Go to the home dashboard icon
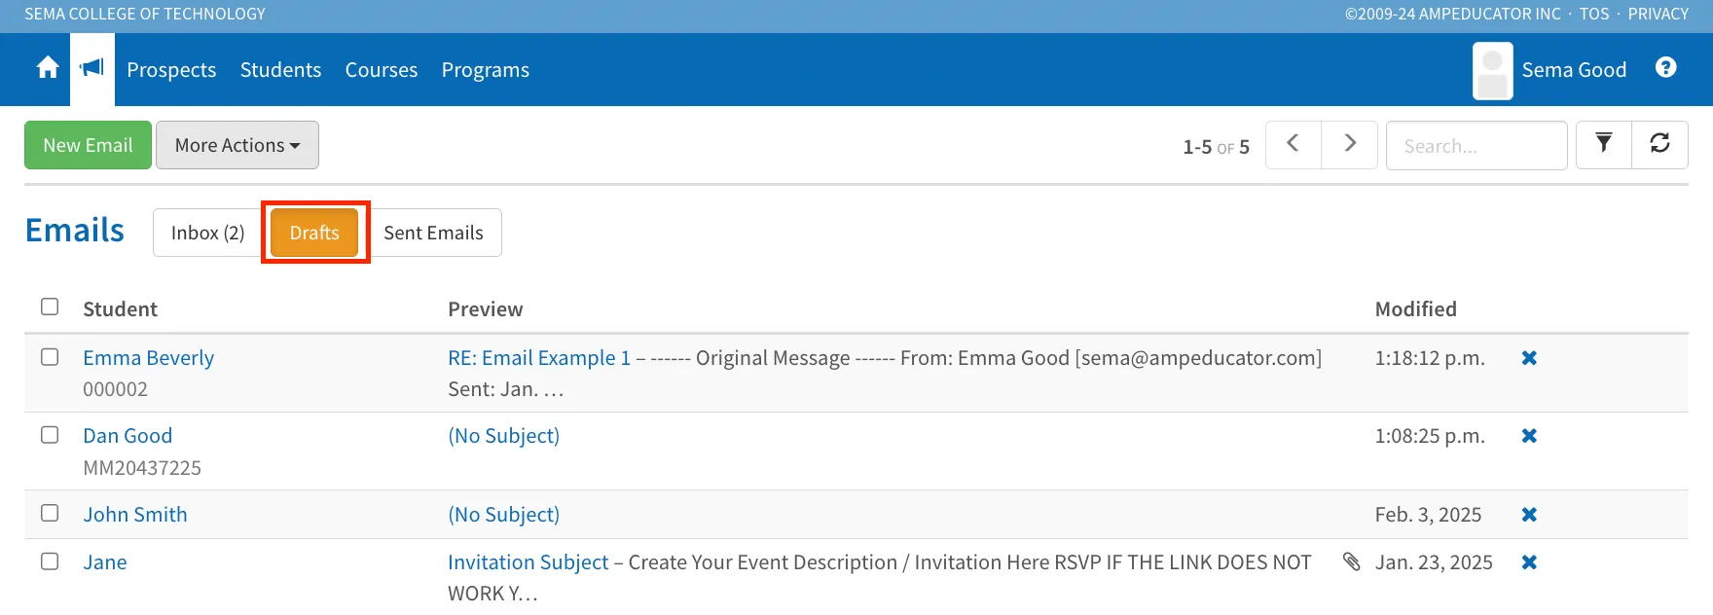This screenshot has width=1713, height=615. pyautogui.click(x=48, y=68)
